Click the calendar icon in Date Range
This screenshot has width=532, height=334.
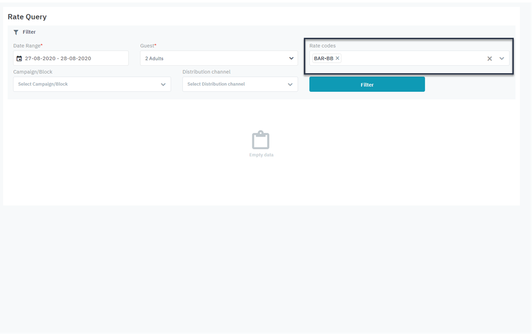[19, 58]
